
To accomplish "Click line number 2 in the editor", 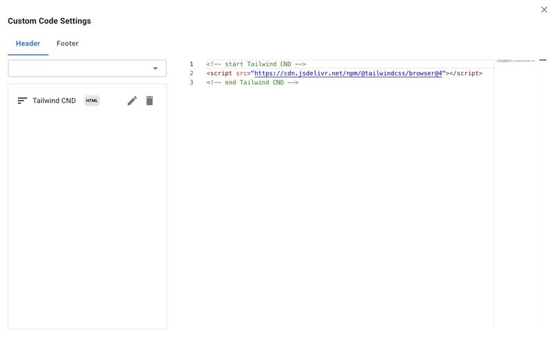I will 191,73.
